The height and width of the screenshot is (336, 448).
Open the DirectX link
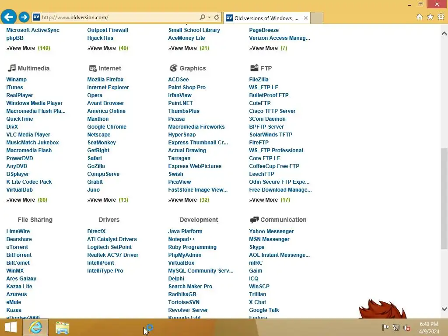(96, 231)
